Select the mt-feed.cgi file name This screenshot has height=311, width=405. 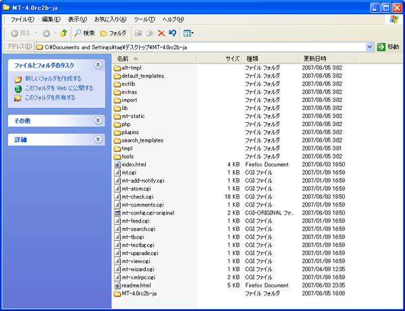click(x=136, y=221)
